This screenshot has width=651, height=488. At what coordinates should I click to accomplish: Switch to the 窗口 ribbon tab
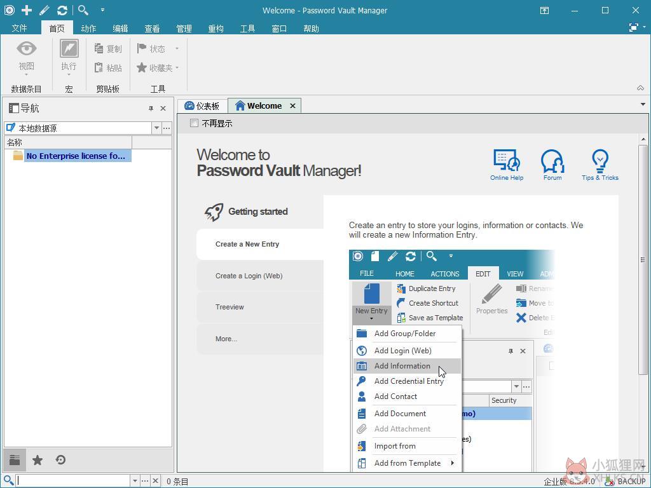(280, 28)
